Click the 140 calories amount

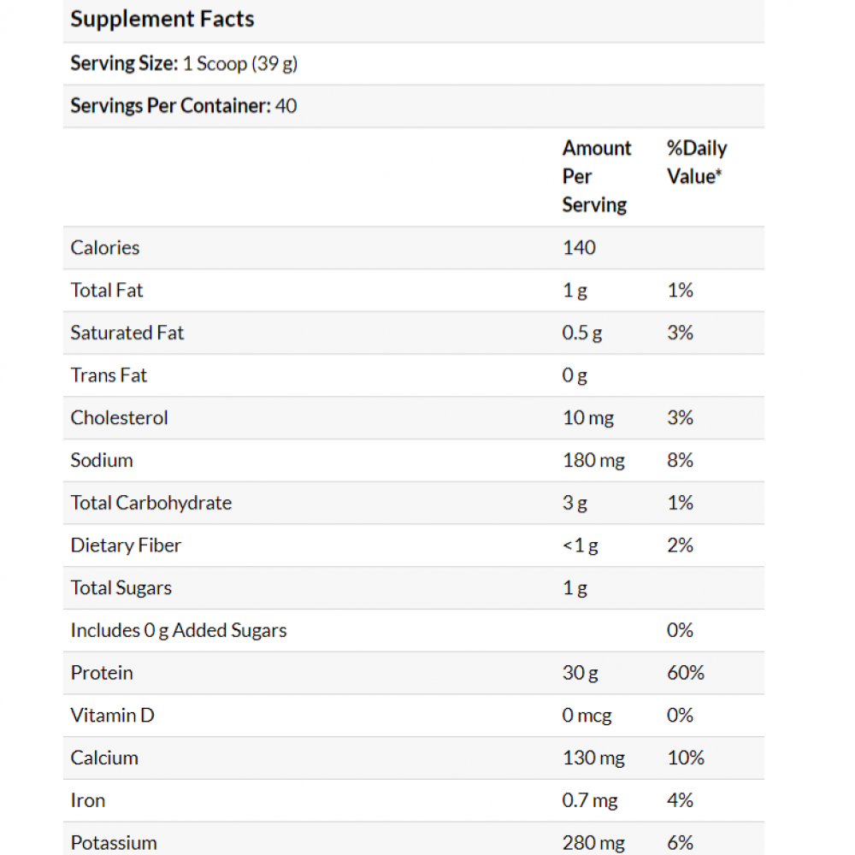[x=579, y=248]
